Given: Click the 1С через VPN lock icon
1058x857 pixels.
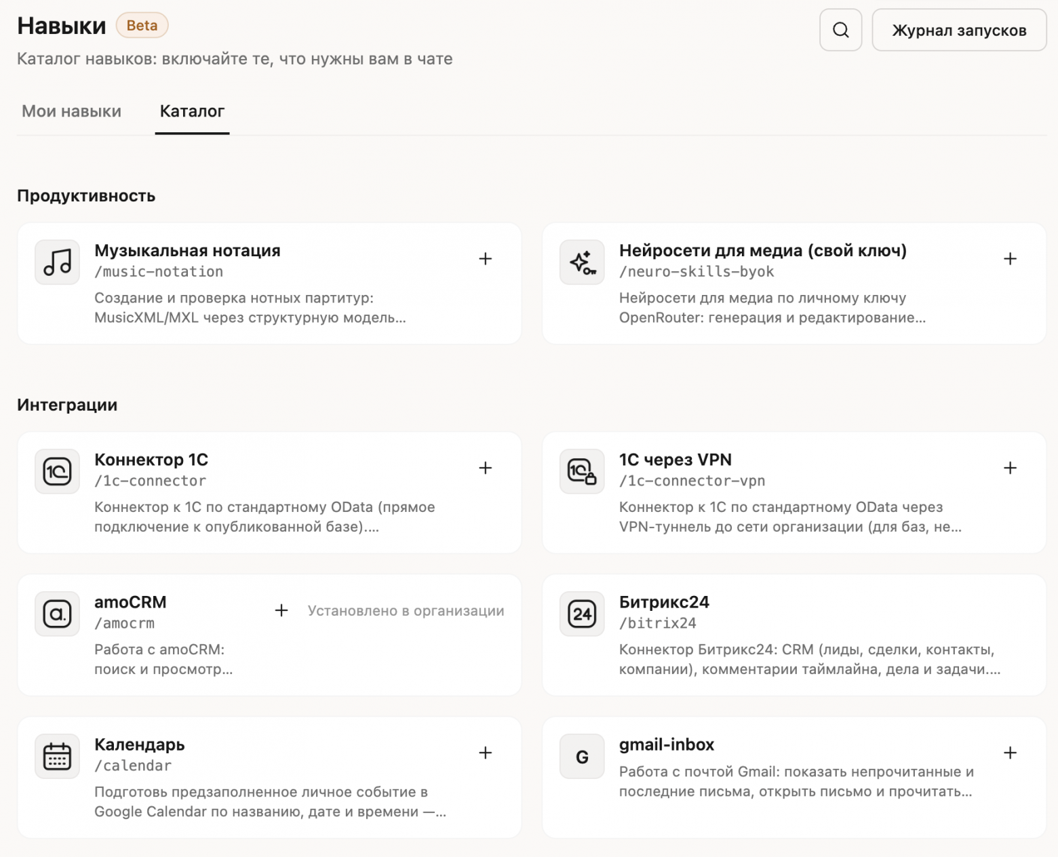Looking at the screenshot, I should click(x=582, y=471).
